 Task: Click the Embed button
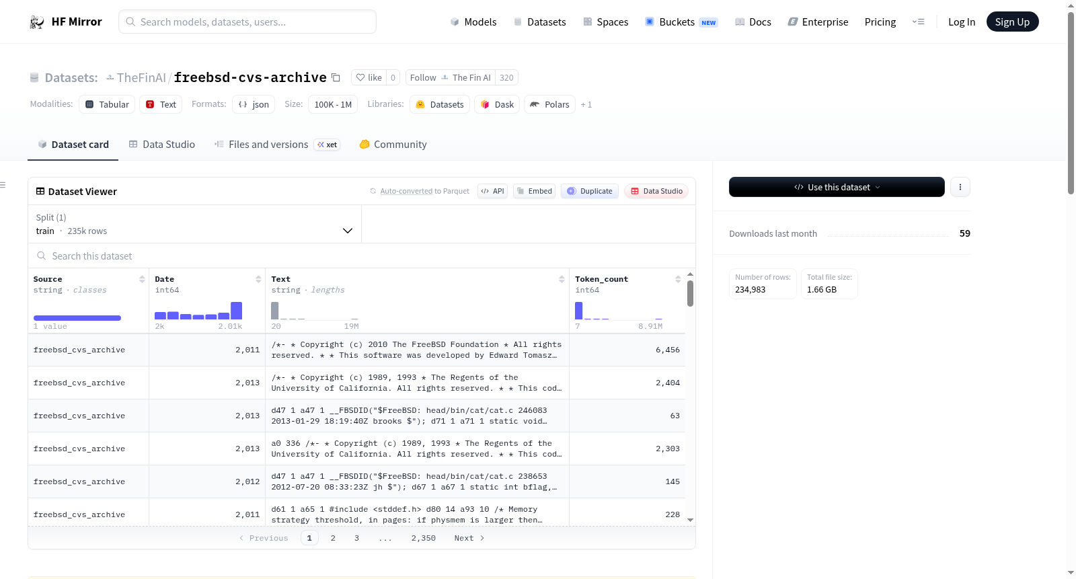(534, 191)
